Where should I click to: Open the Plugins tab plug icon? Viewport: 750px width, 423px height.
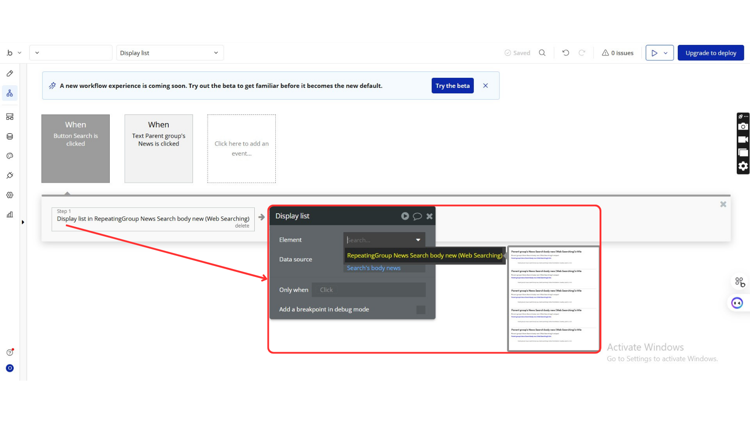coord(10,175)
